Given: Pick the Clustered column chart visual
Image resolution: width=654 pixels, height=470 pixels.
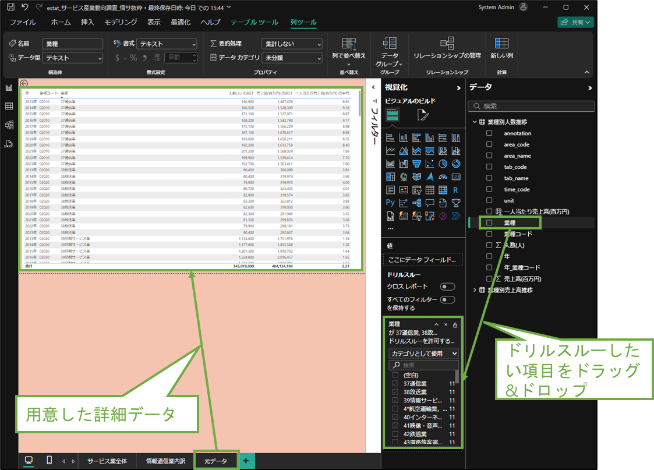Looking at the screenshot, I should click(430, 137).
